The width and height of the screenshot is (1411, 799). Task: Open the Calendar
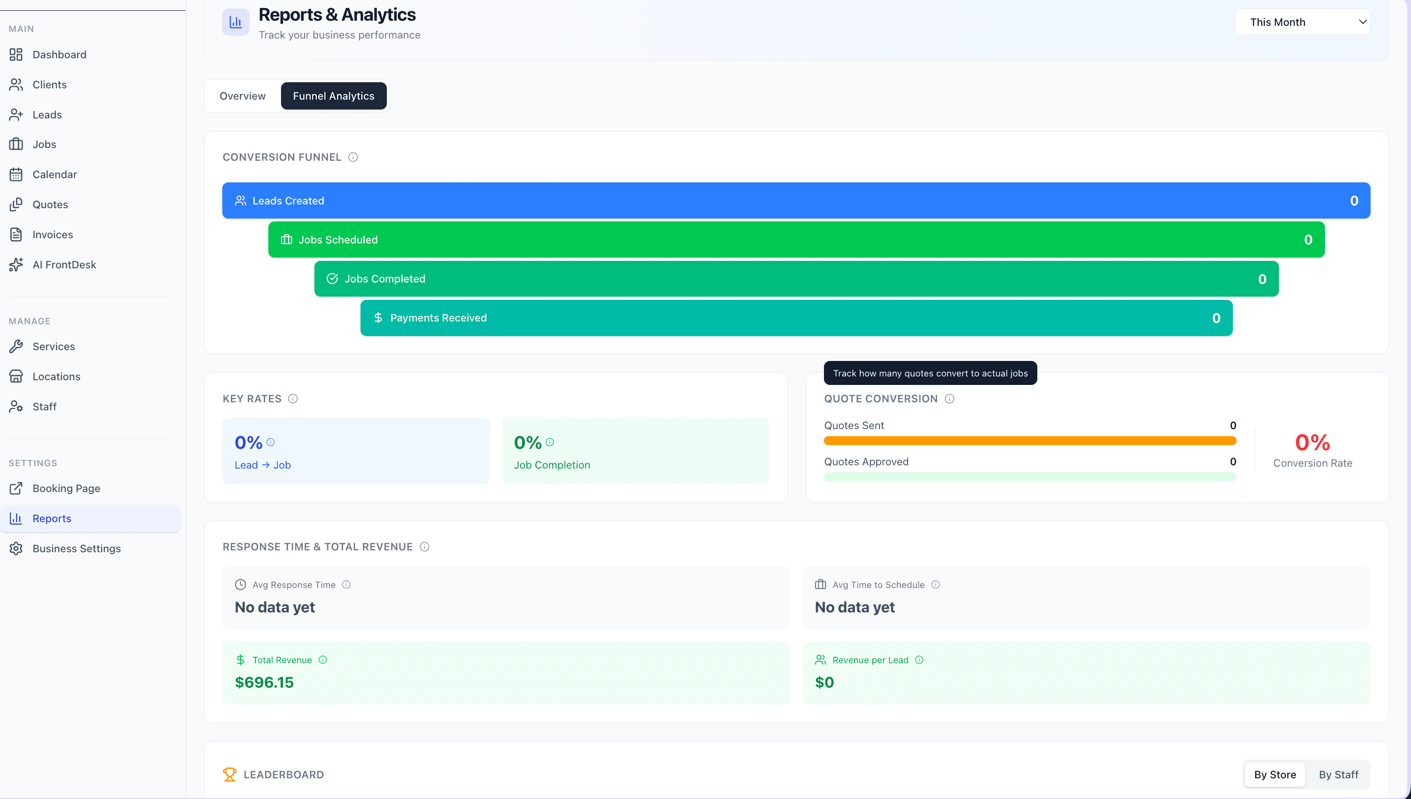(x=55, y=174)
